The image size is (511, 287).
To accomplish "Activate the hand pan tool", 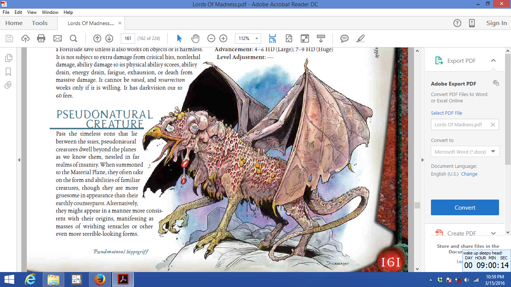I will click(x=195, y=38).
